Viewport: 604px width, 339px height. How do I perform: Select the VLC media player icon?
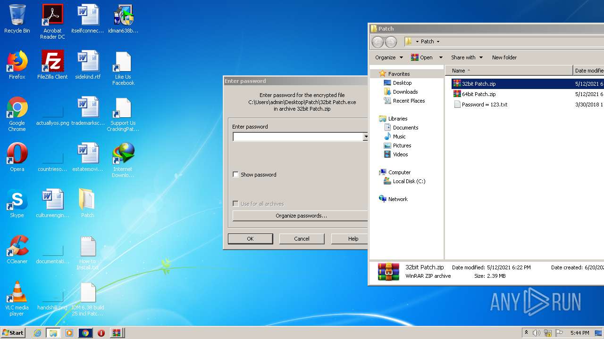click(17, 299)
